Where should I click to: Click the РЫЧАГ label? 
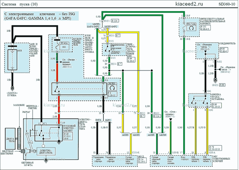tap(26, 112)
